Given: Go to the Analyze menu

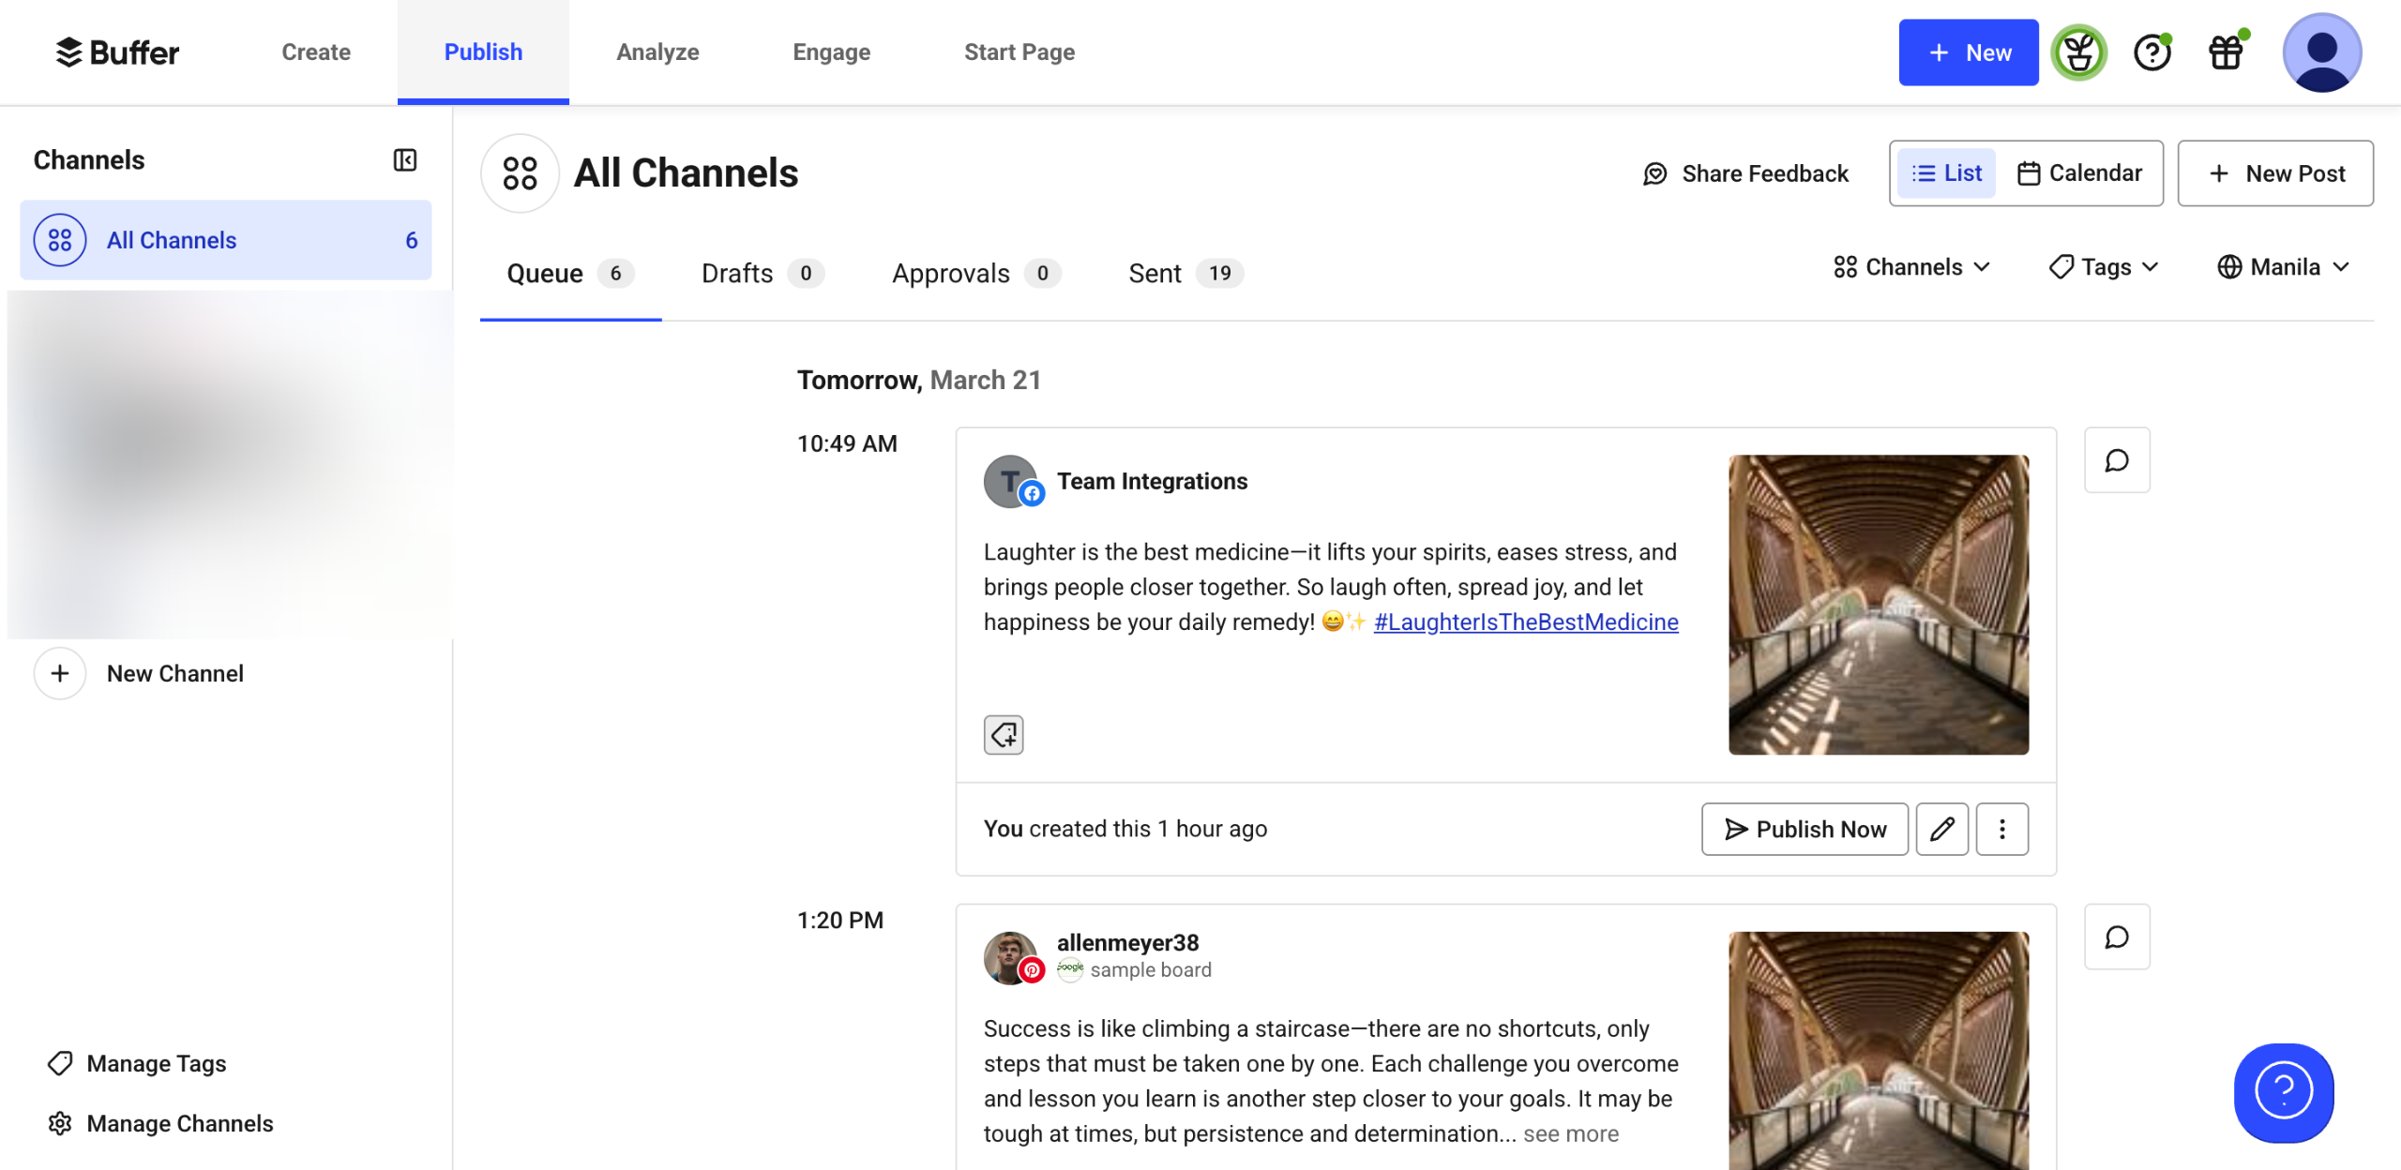Looking at the screenshot, I should click(657, 52).
